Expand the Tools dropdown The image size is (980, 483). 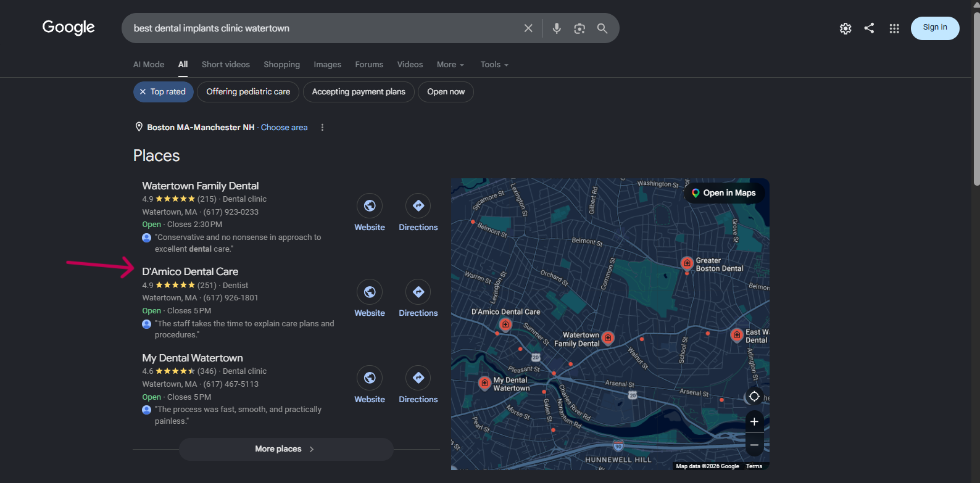[494, 65]
